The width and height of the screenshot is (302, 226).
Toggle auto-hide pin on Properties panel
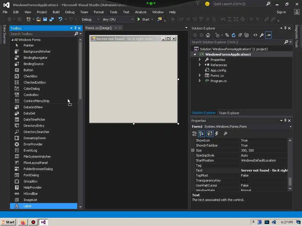point(285,120)
